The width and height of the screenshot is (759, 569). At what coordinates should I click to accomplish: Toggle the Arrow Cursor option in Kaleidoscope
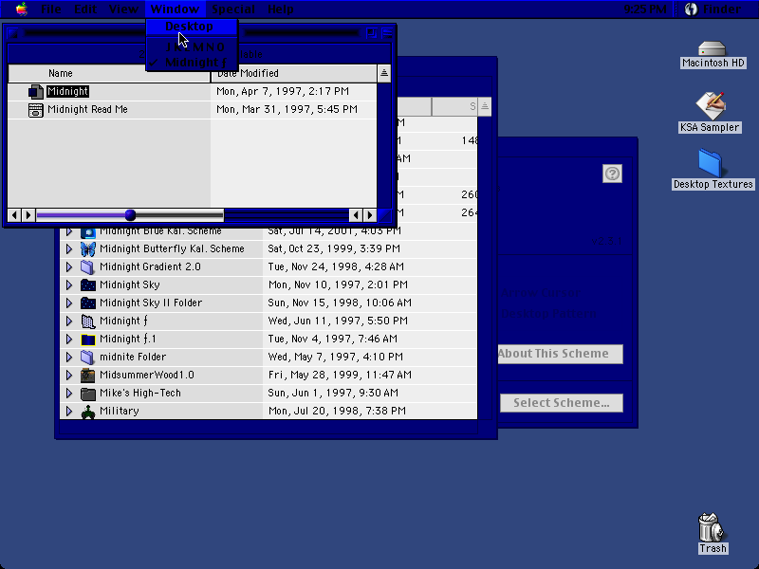pyautogui.click(x=541, y=293)
